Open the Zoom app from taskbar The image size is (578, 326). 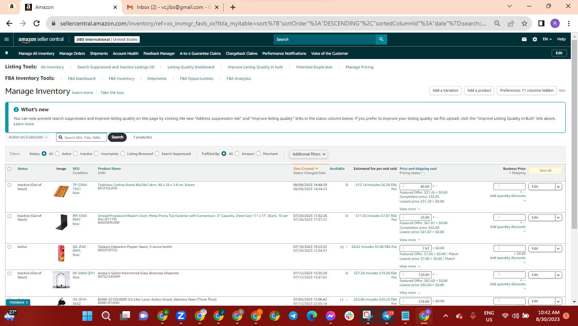181,316
